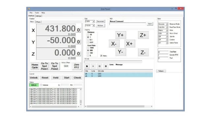Image resolution: width=211 pixels, height=118 pixels.
Task: Switch to the Settings tab
Action: tap(39, 16)
